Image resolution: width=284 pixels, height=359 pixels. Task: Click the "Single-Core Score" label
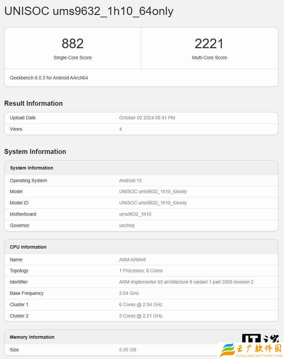click(x=72, y=58)
